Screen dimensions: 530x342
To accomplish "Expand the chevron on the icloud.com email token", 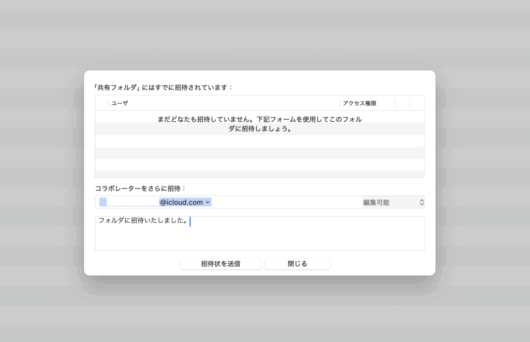I will [x=208, y=202].
